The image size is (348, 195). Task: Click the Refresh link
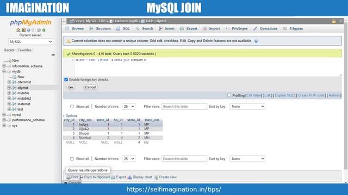tap(334, 95)
